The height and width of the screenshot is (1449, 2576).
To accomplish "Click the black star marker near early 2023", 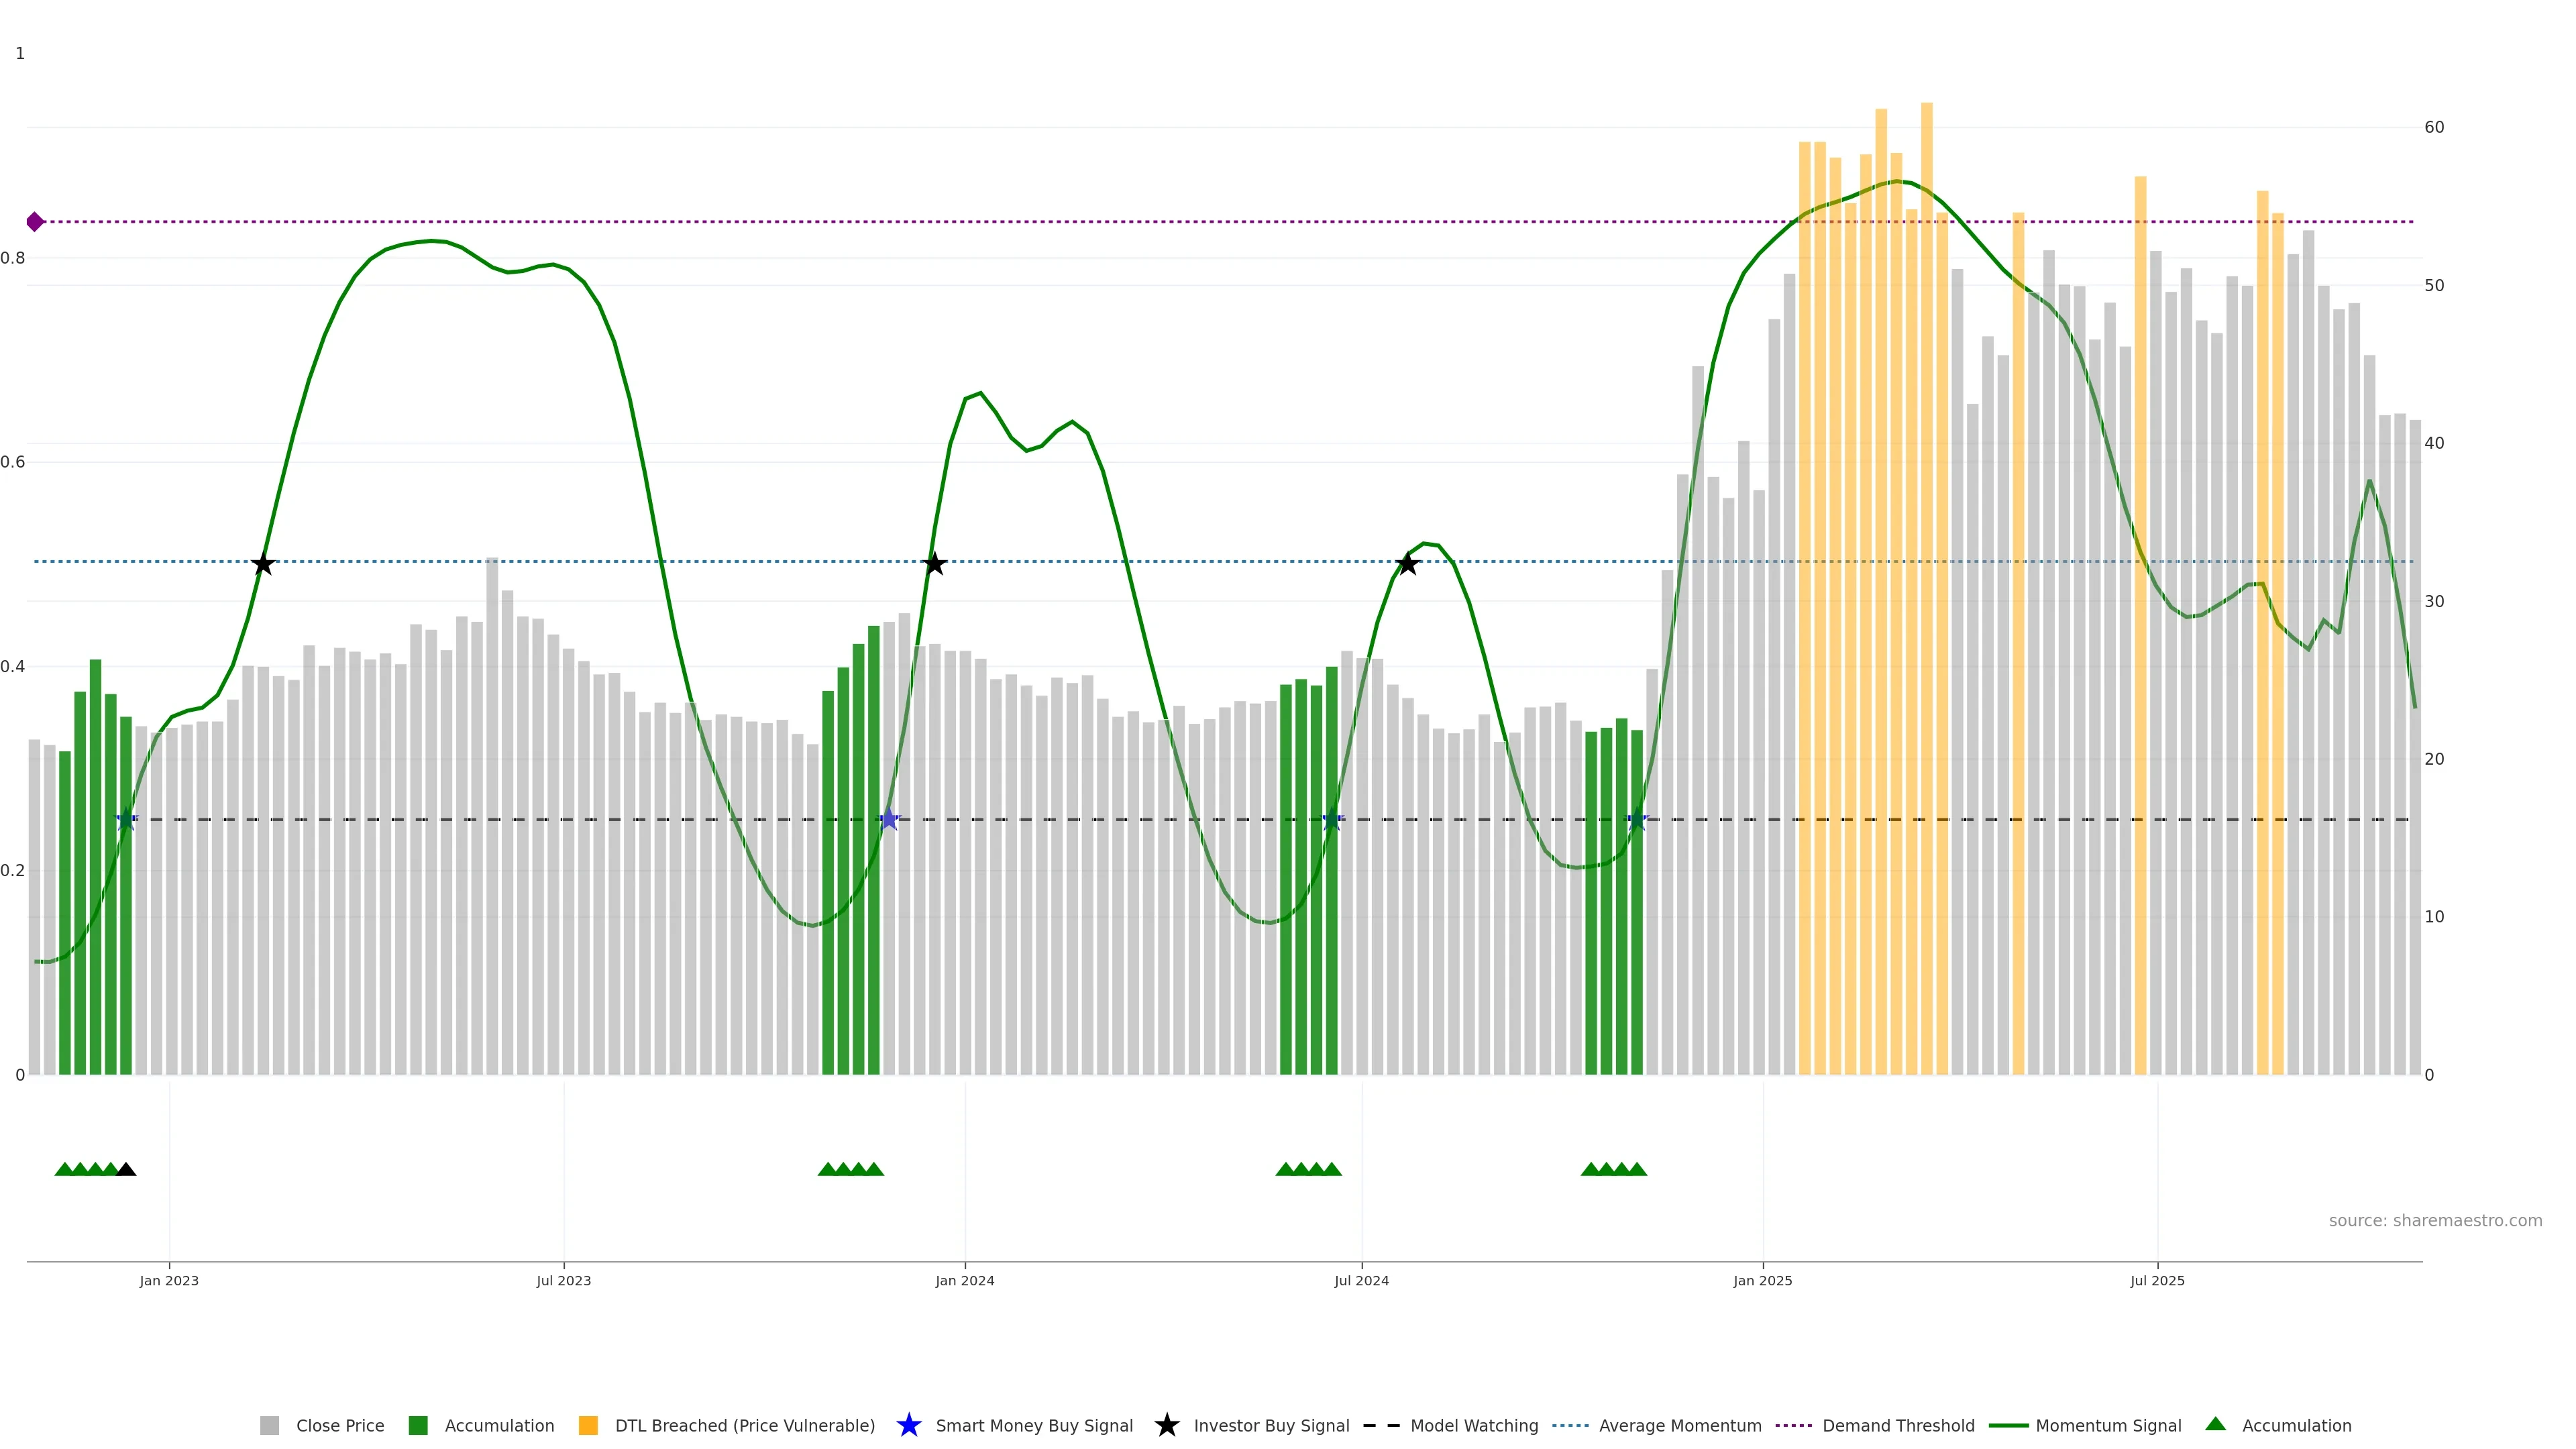I will point(263,564).
